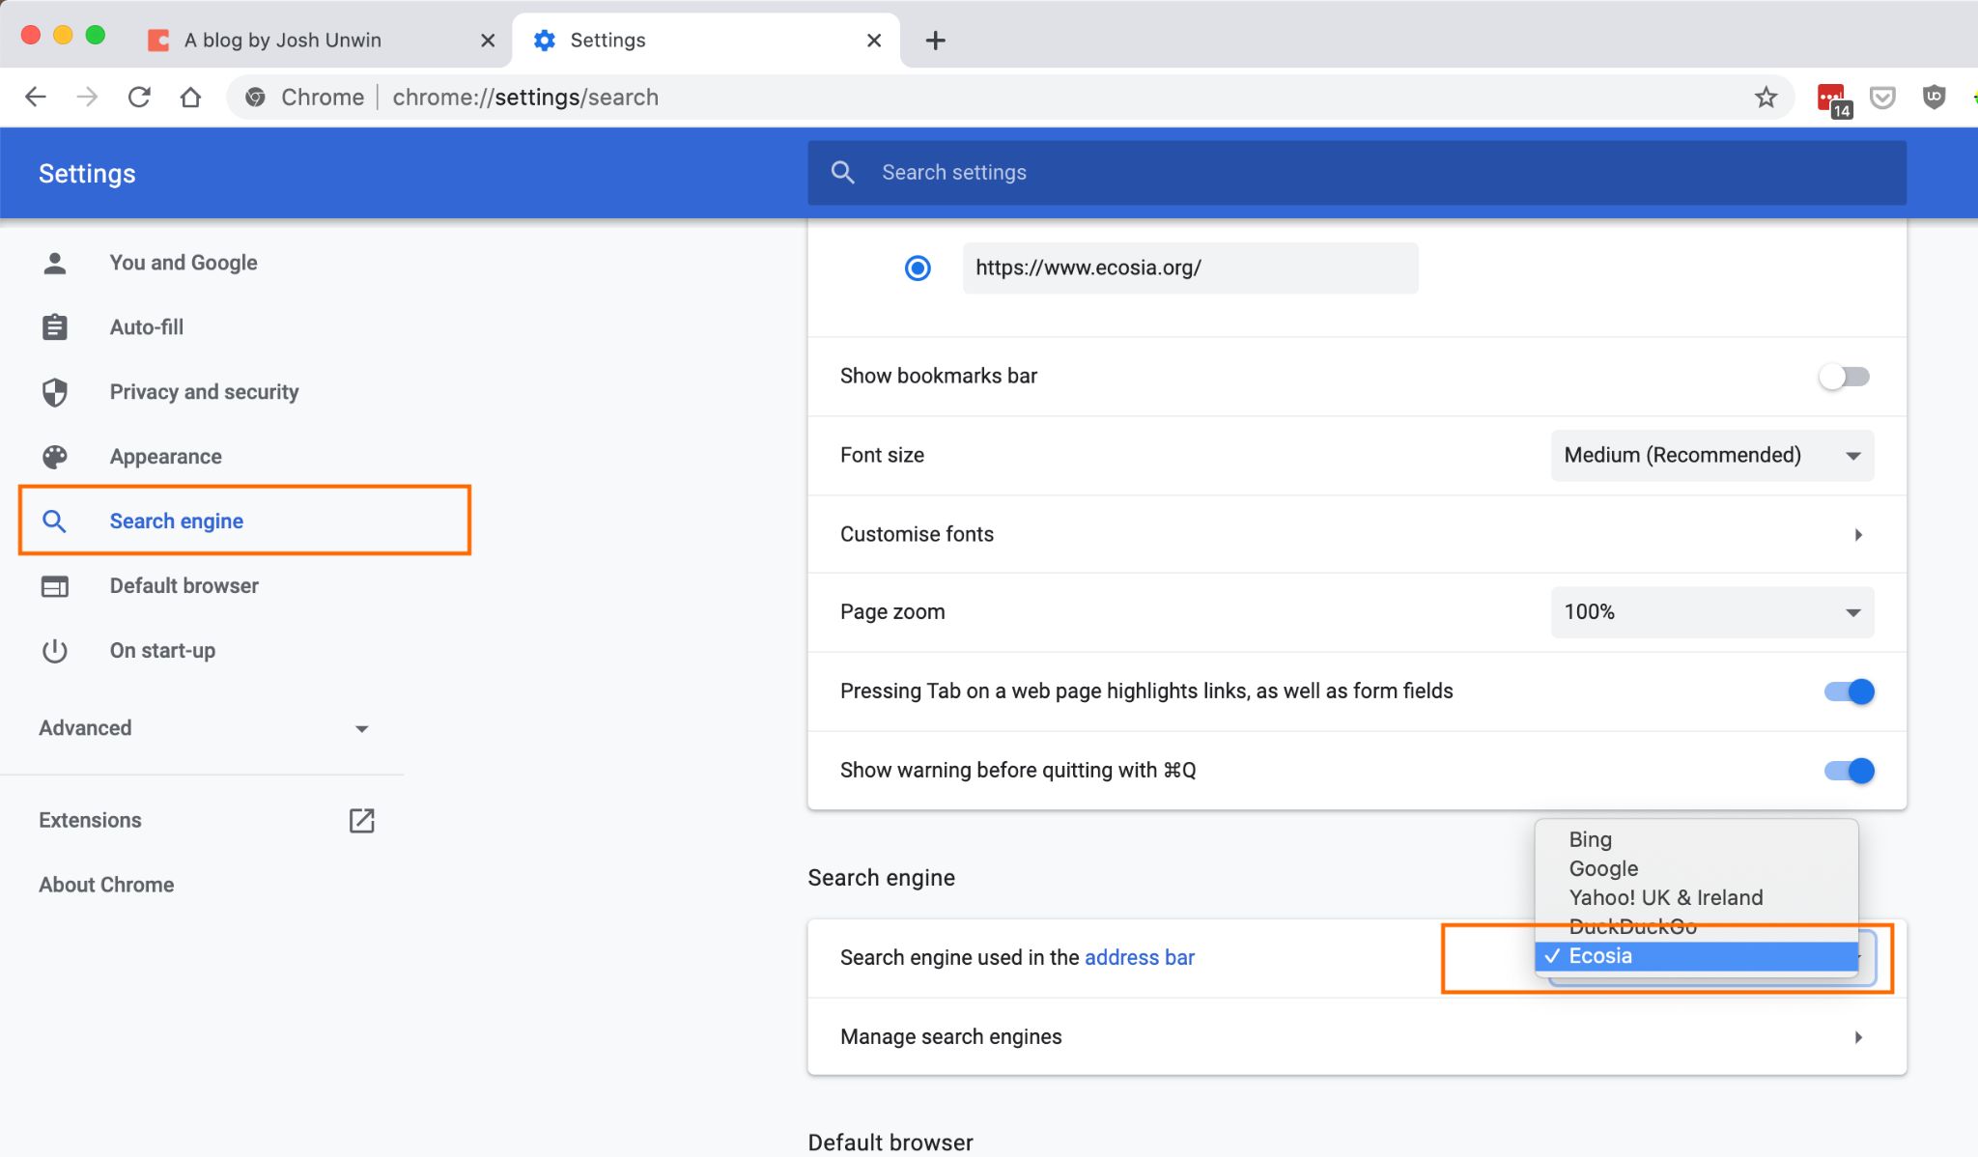Choose Yahoo! UK & Ireland option
This screenshot has height=1157, width=1978.
(1696, 897)
